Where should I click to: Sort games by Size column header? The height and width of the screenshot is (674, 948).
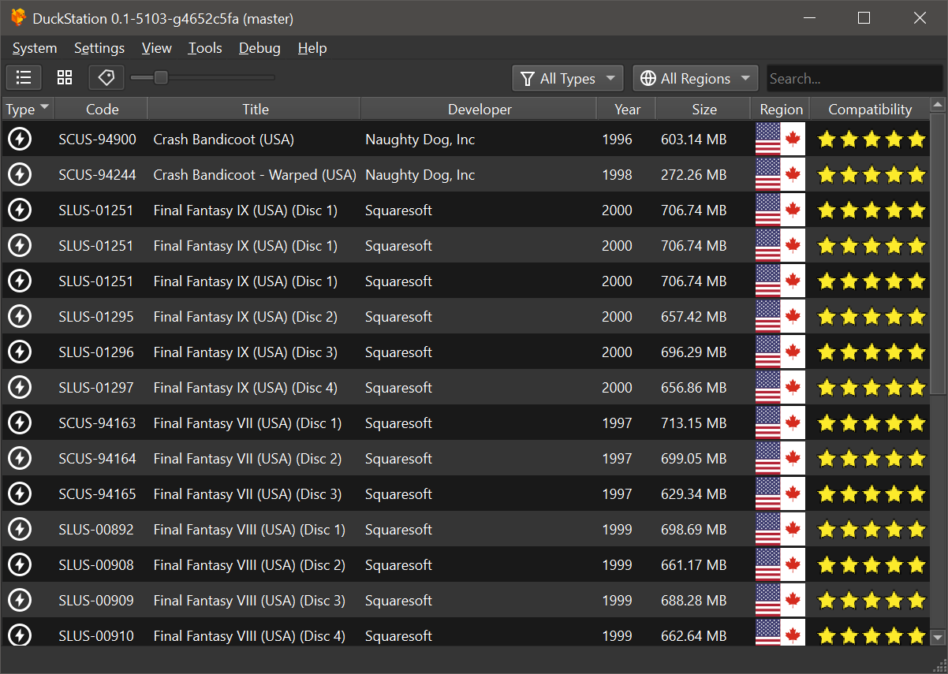point(704,110)
